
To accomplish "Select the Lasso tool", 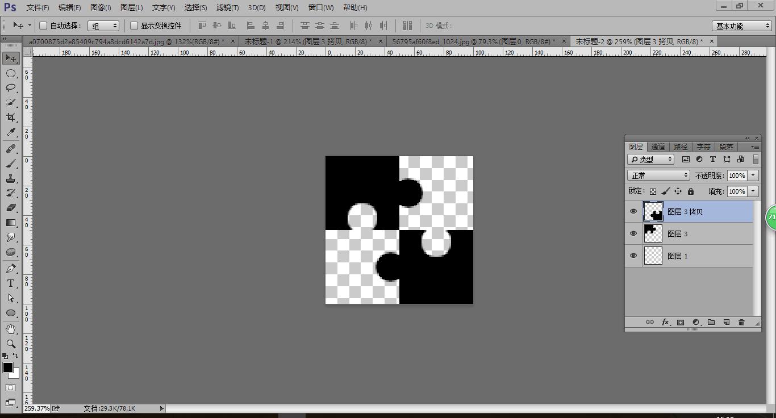I will point(11,88).
